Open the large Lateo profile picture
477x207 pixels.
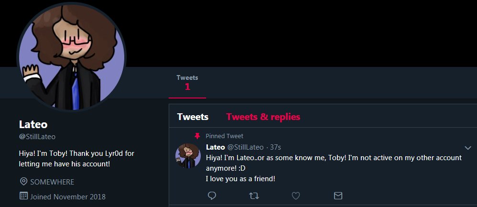coord(72,56)
